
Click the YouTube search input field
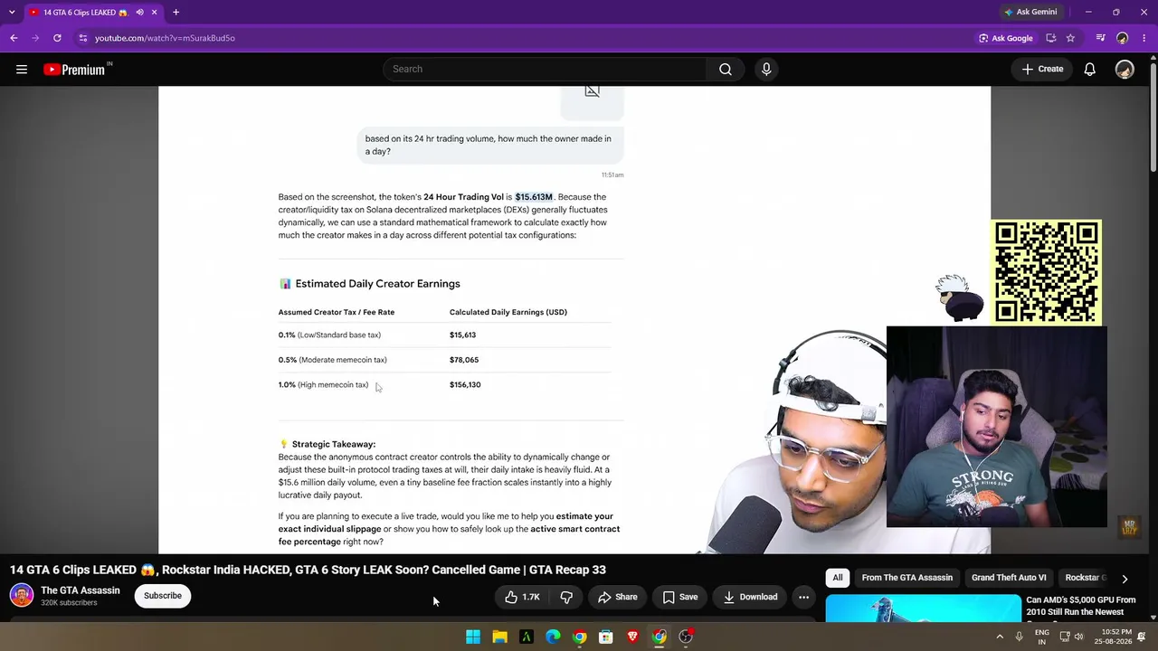pos(545,69)
